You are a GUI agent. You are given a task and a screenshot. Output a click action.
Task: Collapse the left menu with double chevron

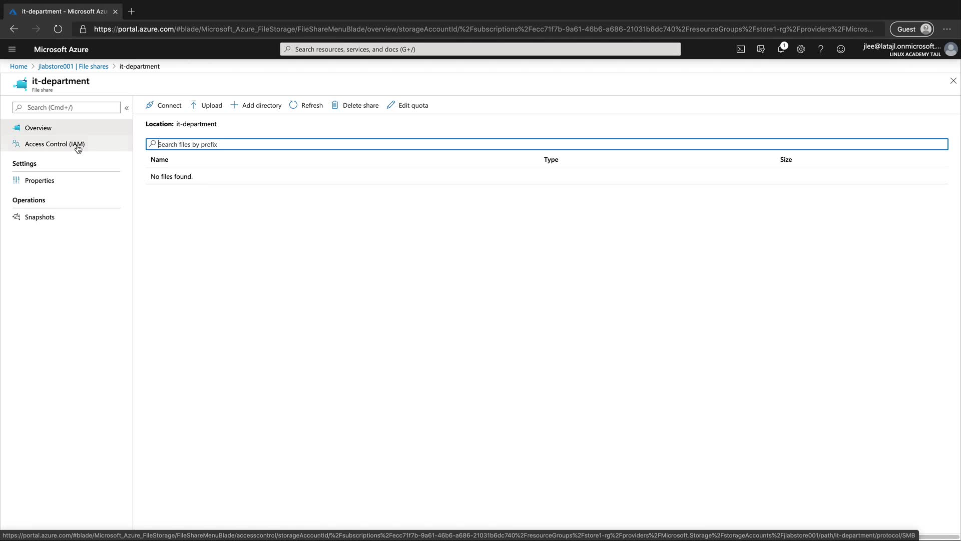pos(127,108)
